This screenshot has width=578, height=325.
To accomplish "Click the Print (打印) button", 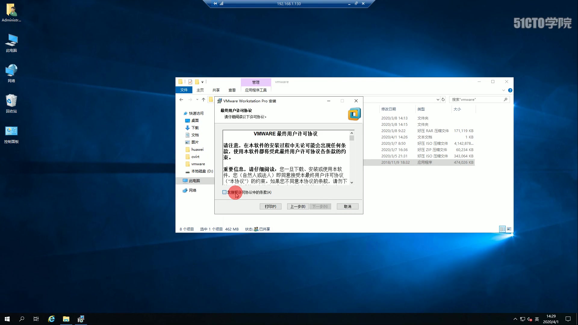I will coord(270,206).
